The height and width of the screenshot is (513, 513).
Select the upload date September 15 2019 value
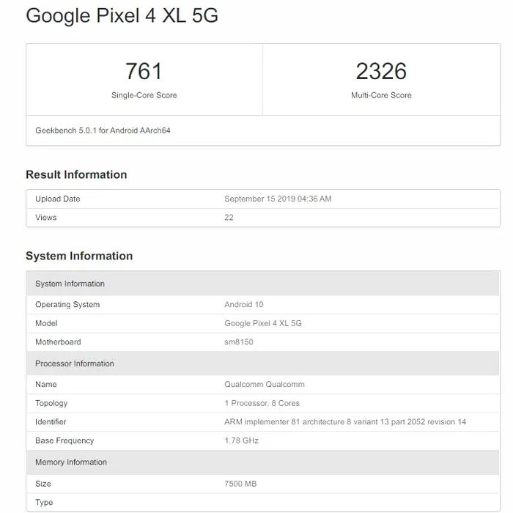point(278,199)
